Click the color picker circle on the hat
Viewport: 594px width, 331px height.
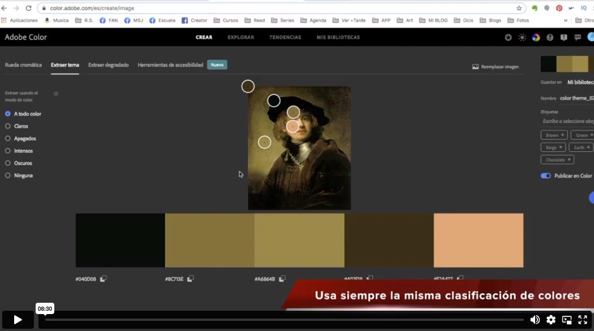coord(273,101)
